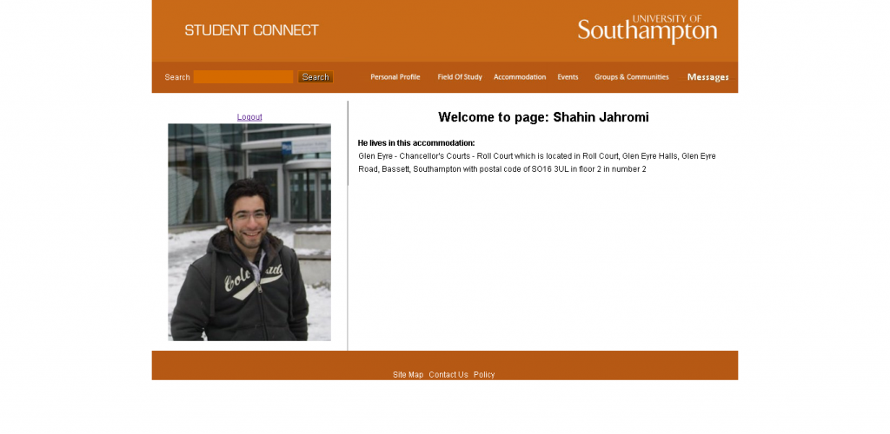
Task: Click the Logout link
Action: 249,117
